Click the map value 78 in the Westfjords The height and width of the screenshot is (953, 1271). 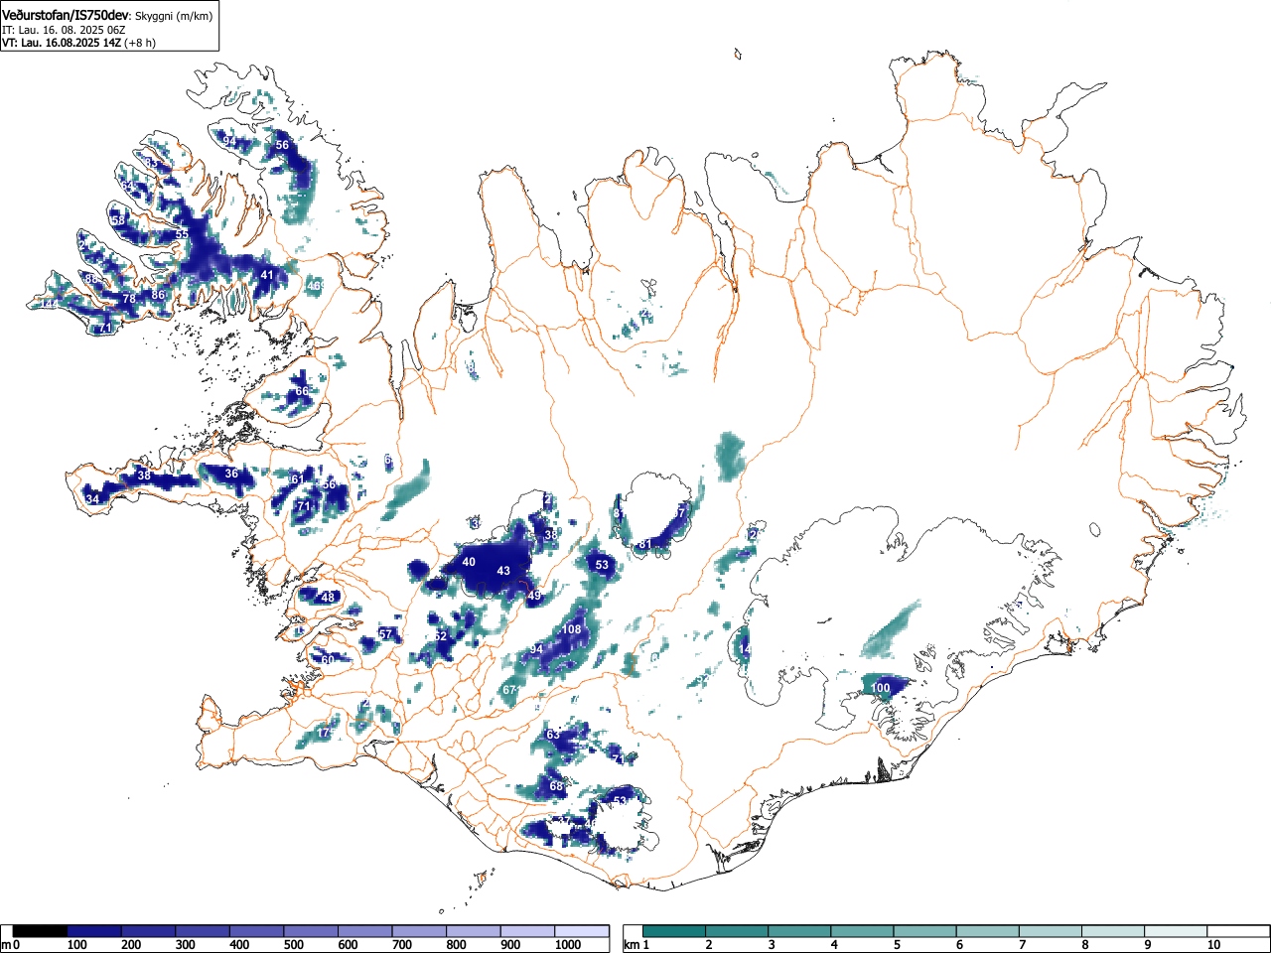click(128, 299)
